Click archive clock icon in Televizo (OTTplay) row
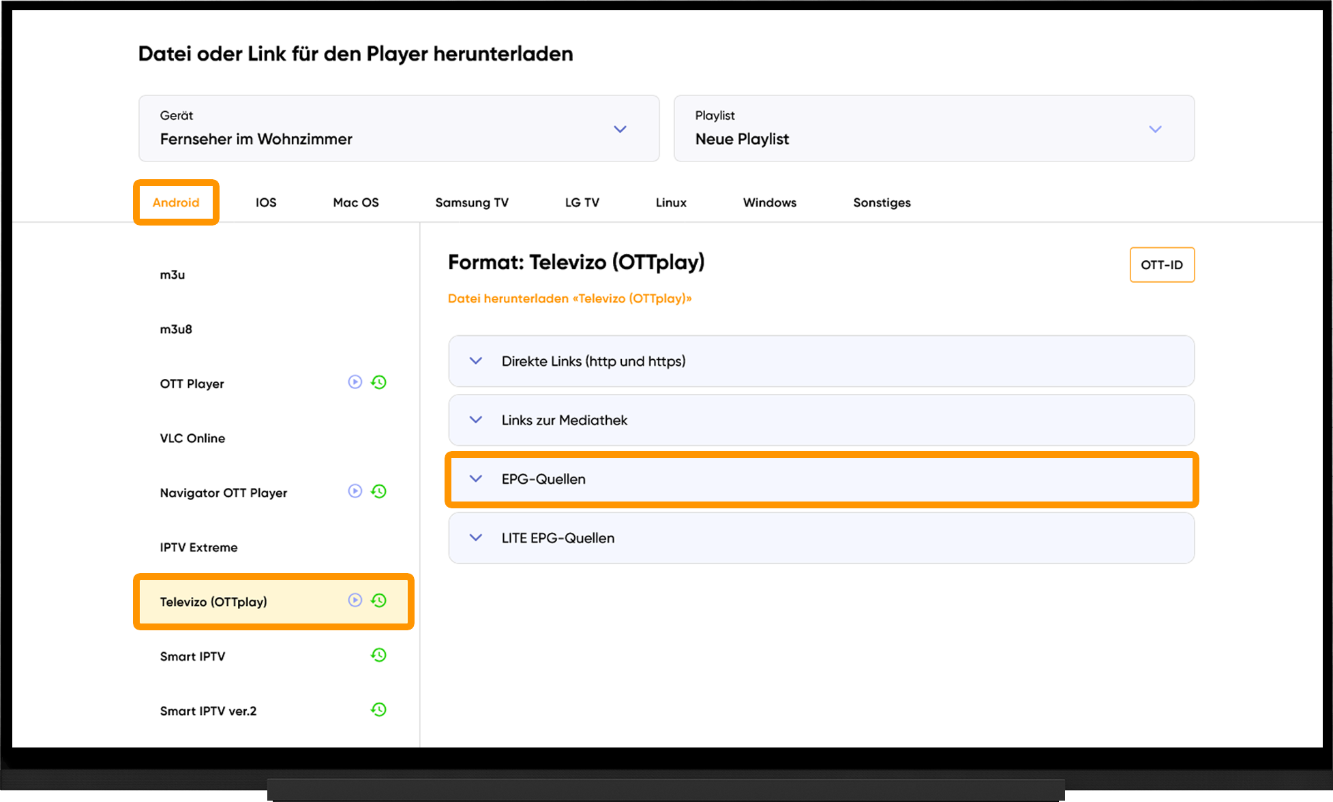Screen dimensions: 1333x802 tap(379, 600)
